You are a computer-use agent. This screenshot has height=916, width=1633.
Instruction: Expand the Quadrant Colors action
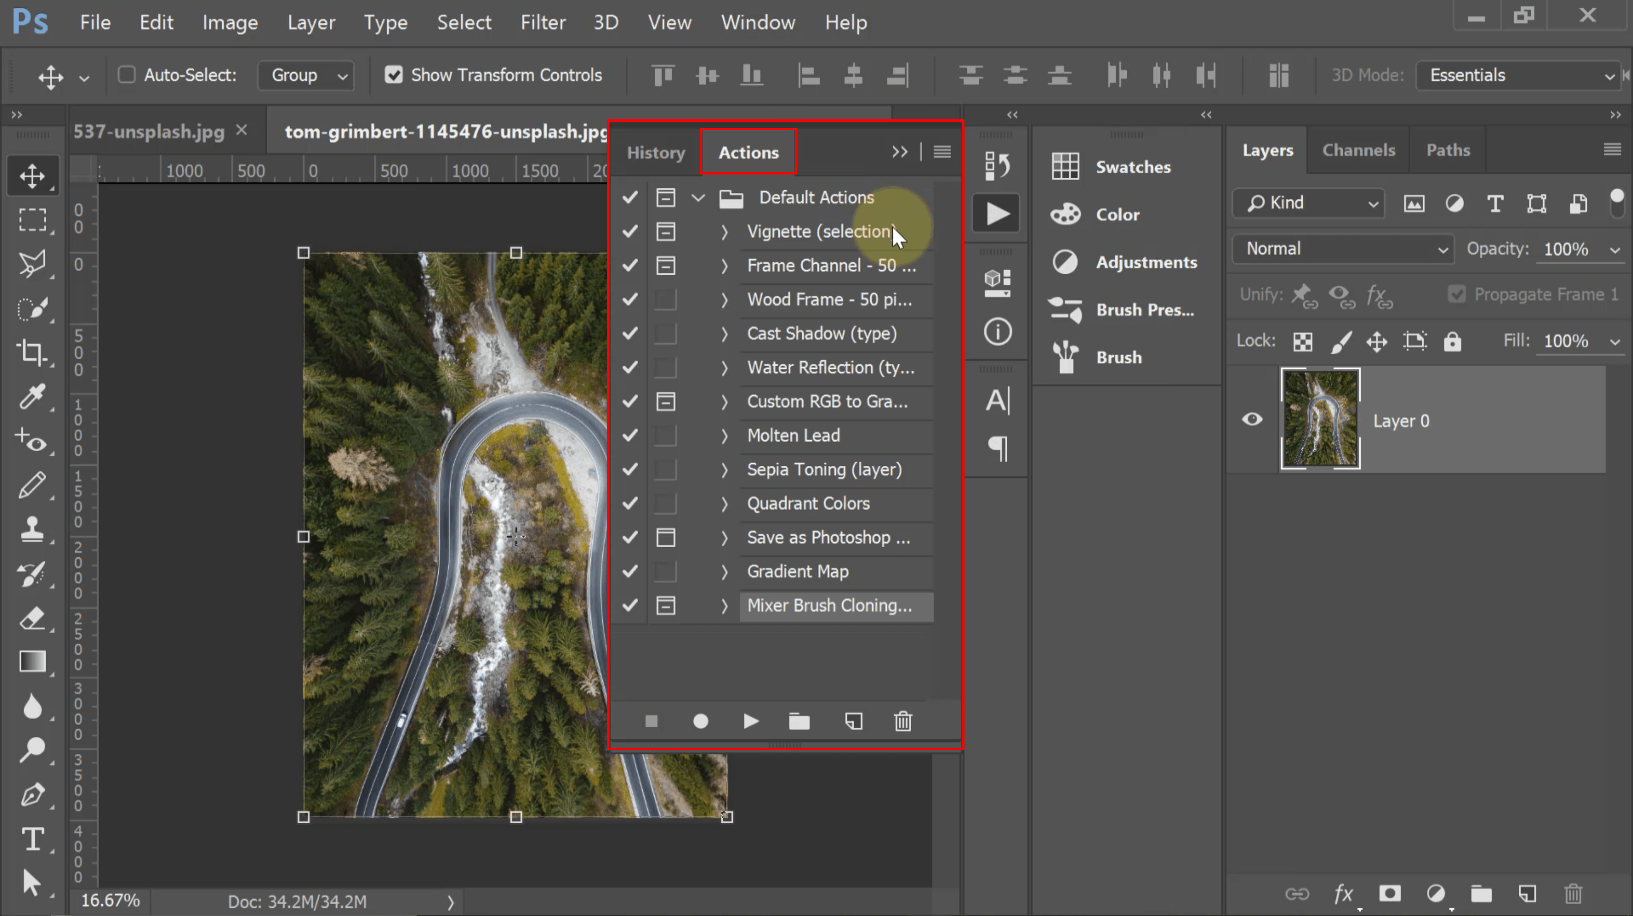click(725, 504)
